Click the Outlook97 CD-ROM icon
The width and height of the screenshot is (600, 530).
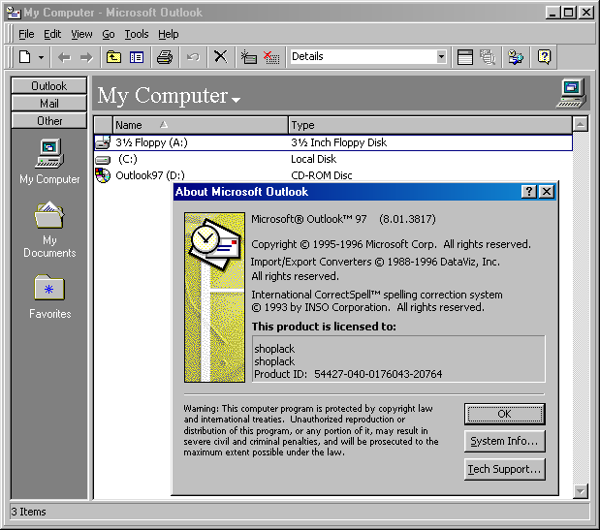click(103, 175)
